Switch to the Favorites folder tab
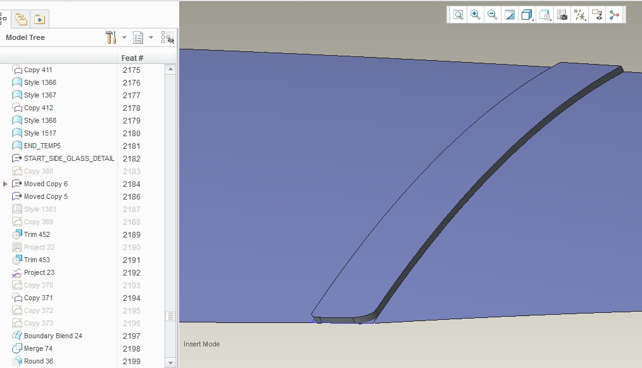This screenshot has width=642, height=368. (x=40, y=19)
